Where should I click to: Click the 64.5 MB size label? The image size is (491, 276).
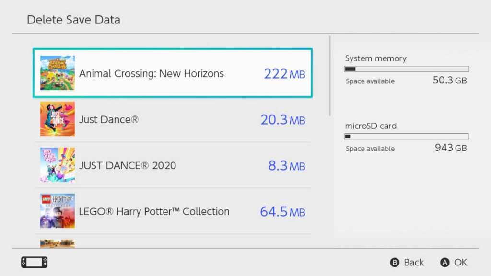(284, 211)
